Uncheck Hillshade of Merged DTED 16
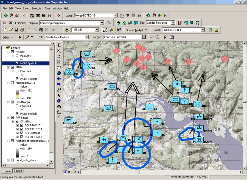 [x=12, y=141]
